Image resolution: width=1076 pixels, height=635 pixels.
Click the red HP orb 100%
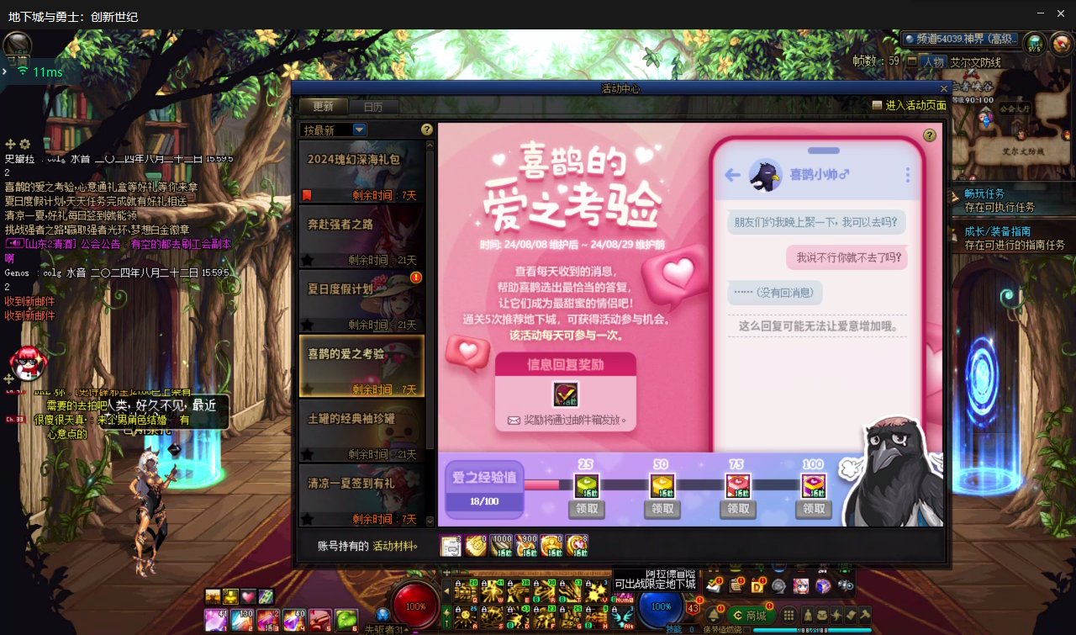pyautogui.click(x=415, y=605)
